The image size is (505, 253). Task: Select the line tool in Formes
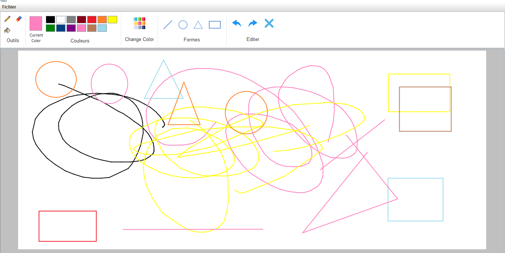click(167, 24)
